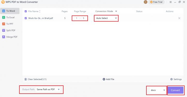The height and width of the screenshot is (97, 187).
Task: Open Merge PDF tool
Action: click(x=10, y=37)
